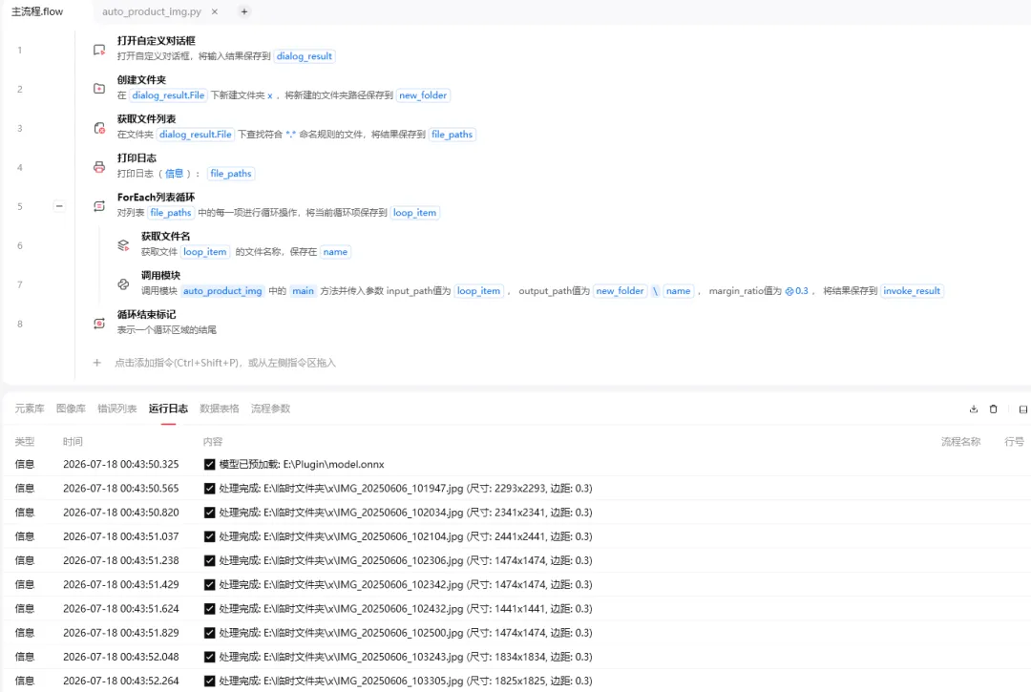Add a new tab with plus button

pos(244,11)
